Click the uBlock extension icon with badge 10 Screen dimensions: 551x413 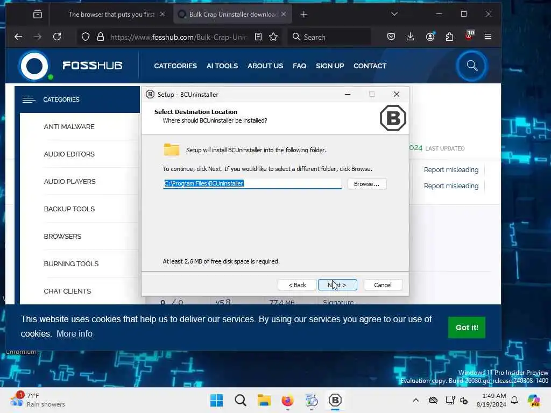(x=469, y=35)
